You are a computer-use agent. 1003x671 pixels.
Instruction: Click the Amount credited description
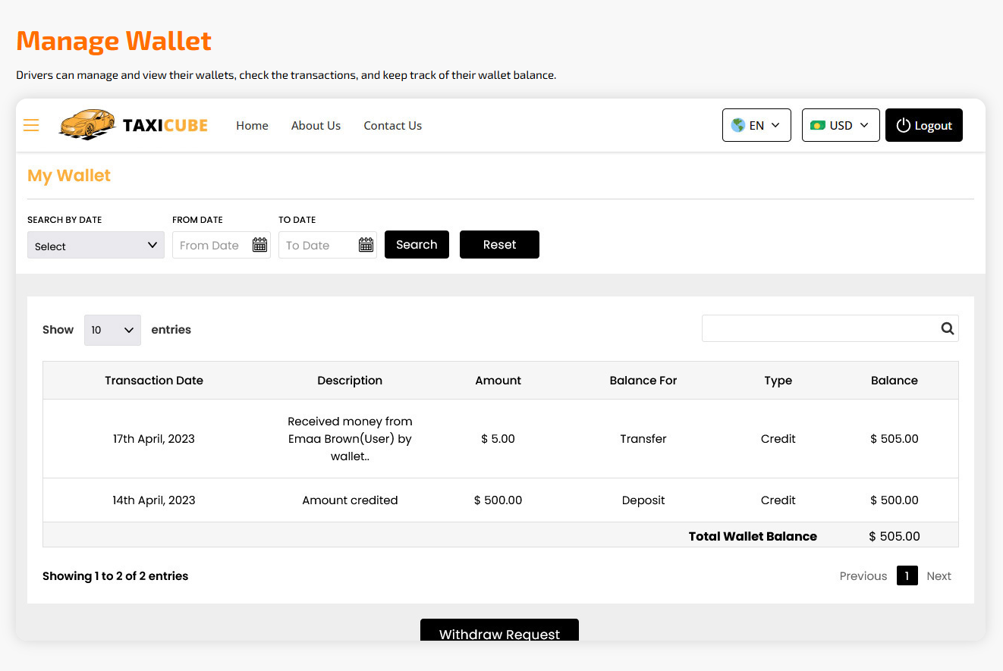point(350,500)
